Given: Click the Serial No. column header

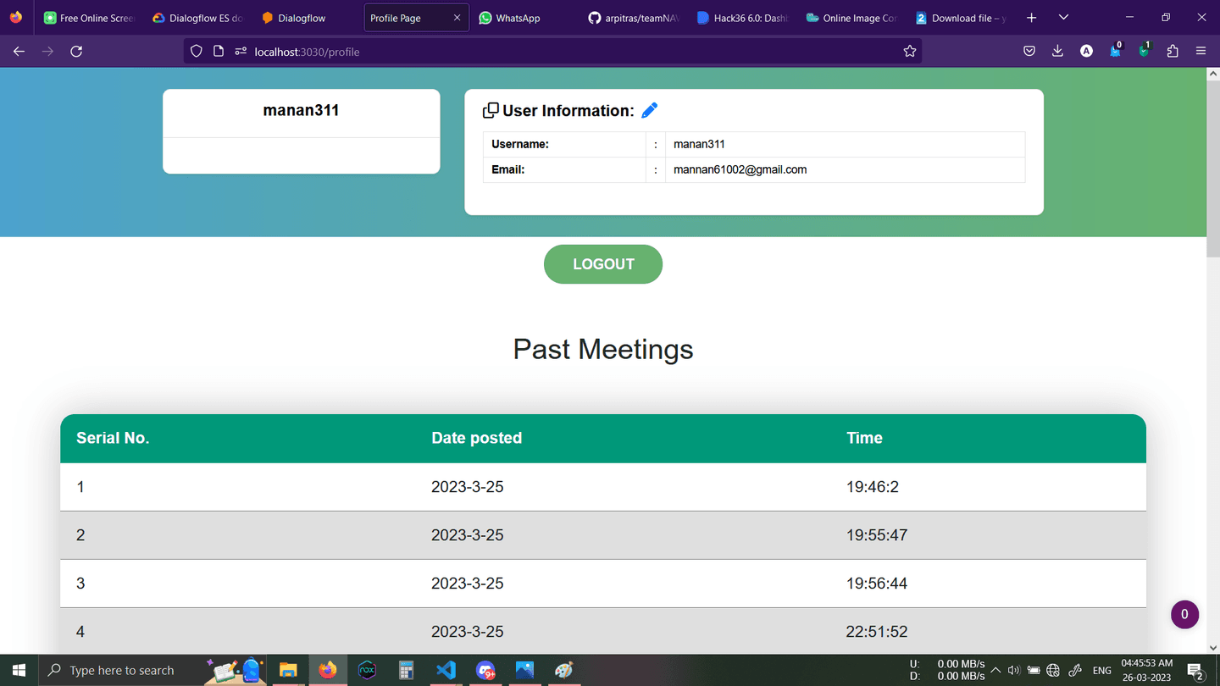Looking at the screenshot, I should [113, 438].
